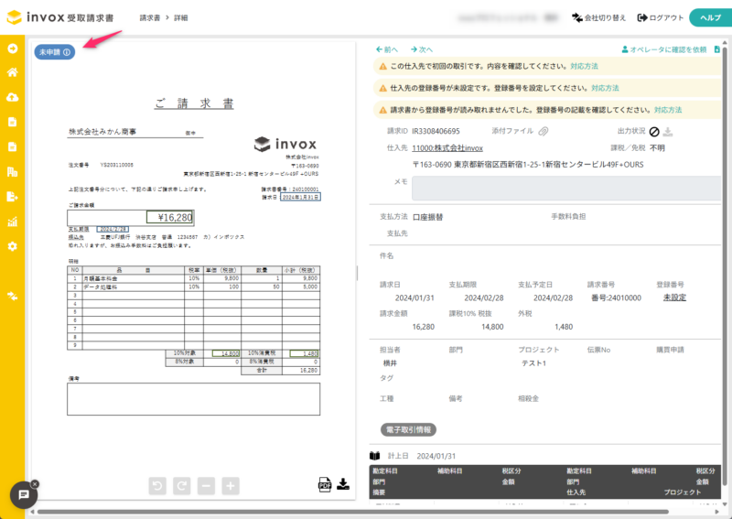
Task: Open 対応方法 link for 読み取れませんでした warning
Action: pos(668,110)
